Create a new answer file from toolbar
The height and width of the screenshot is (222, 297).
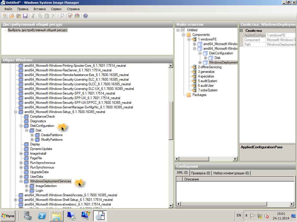5,16
